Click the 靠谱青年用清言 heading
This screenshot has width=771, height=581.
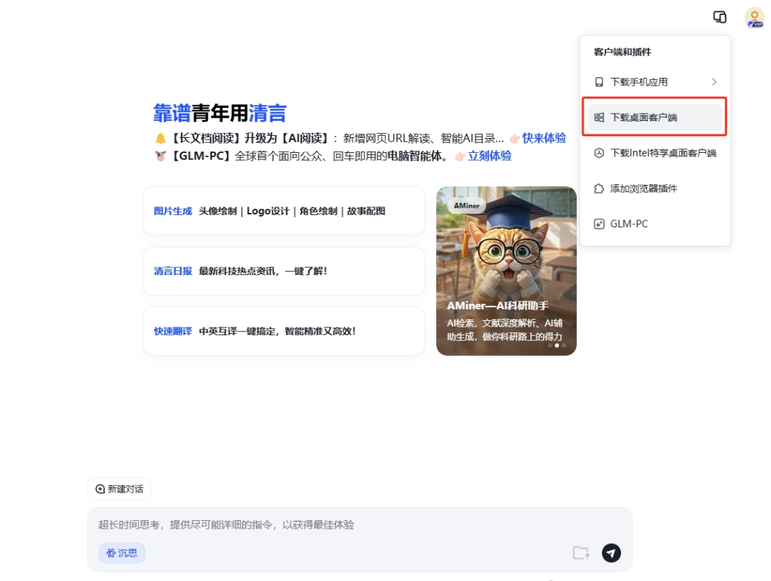coord(220,113)
